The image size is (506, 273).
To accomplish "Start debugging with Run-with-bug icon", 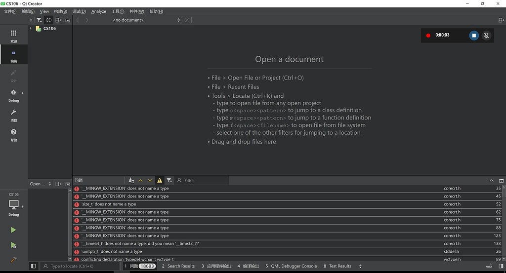I will pyautogui.click(x=13, y=245).
